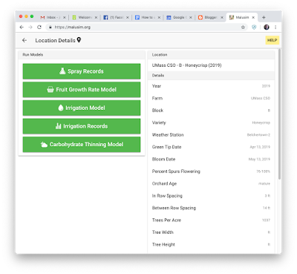Open the Chrome profile avatar
The width and height of the screenshot is (297, 274).
(267, 27)
